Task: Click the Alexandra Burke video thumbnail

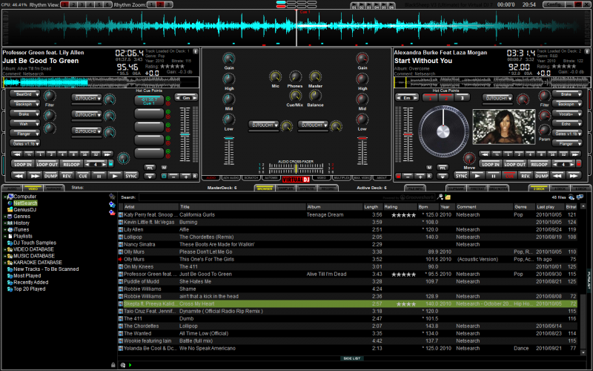Action: (504, 127)
